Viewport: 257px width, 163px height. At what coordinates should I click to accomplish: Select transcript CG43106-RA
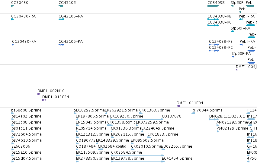[71, 16]
